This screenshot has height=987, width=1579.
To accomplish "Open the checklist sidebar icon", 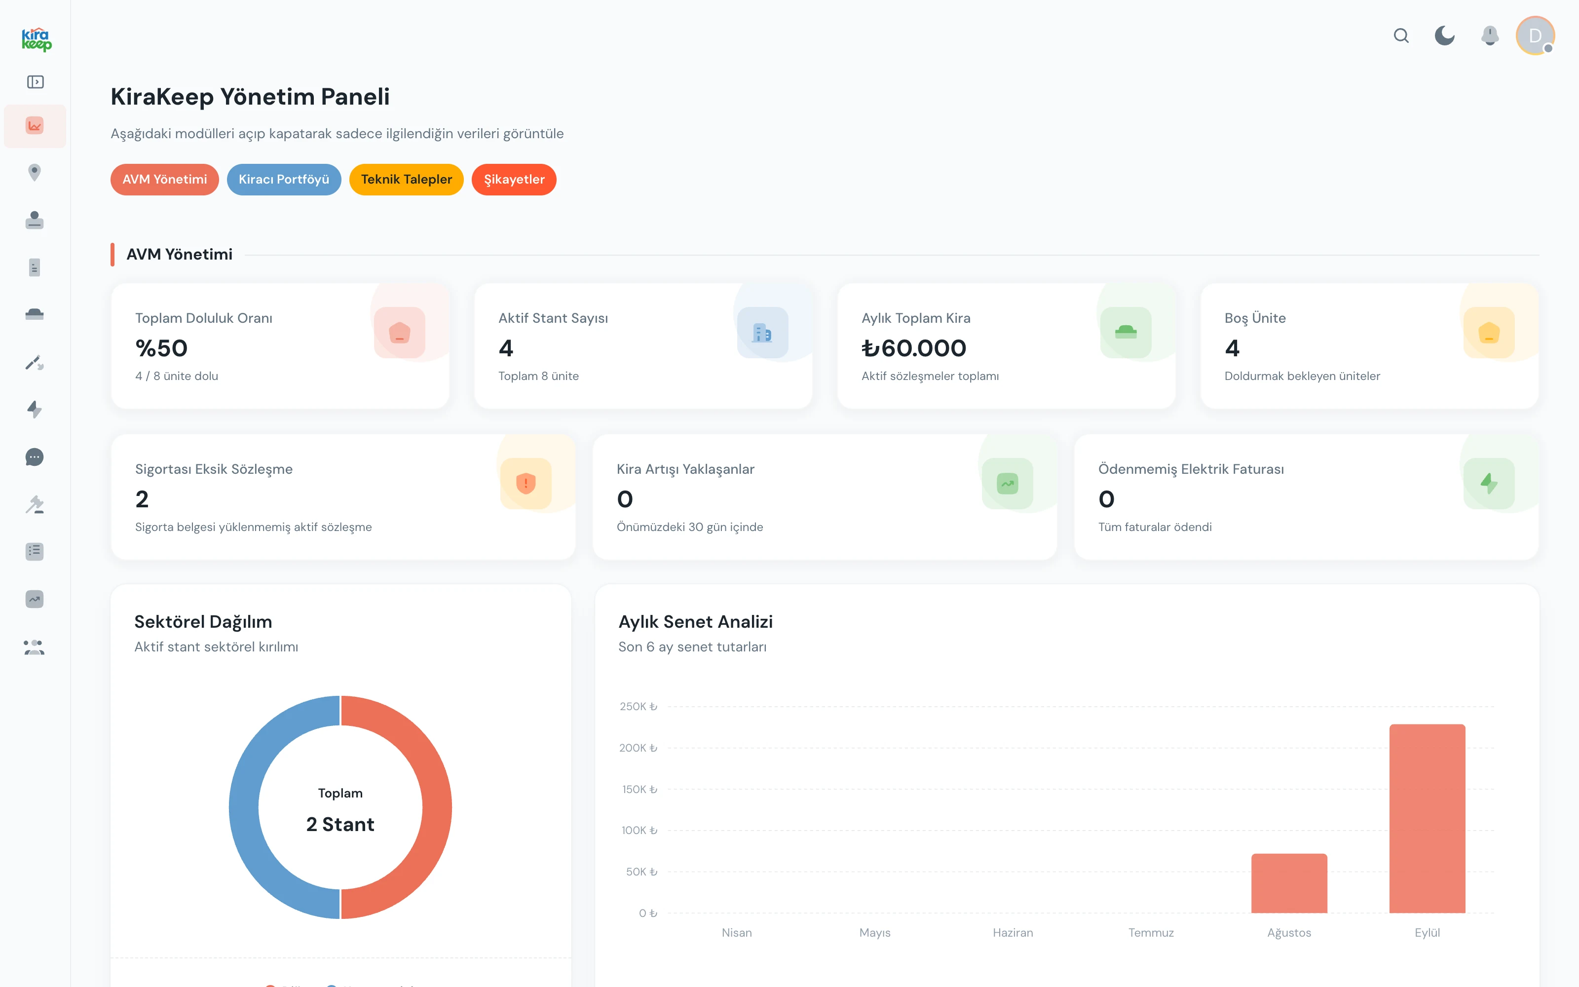I will click(35, 552).
